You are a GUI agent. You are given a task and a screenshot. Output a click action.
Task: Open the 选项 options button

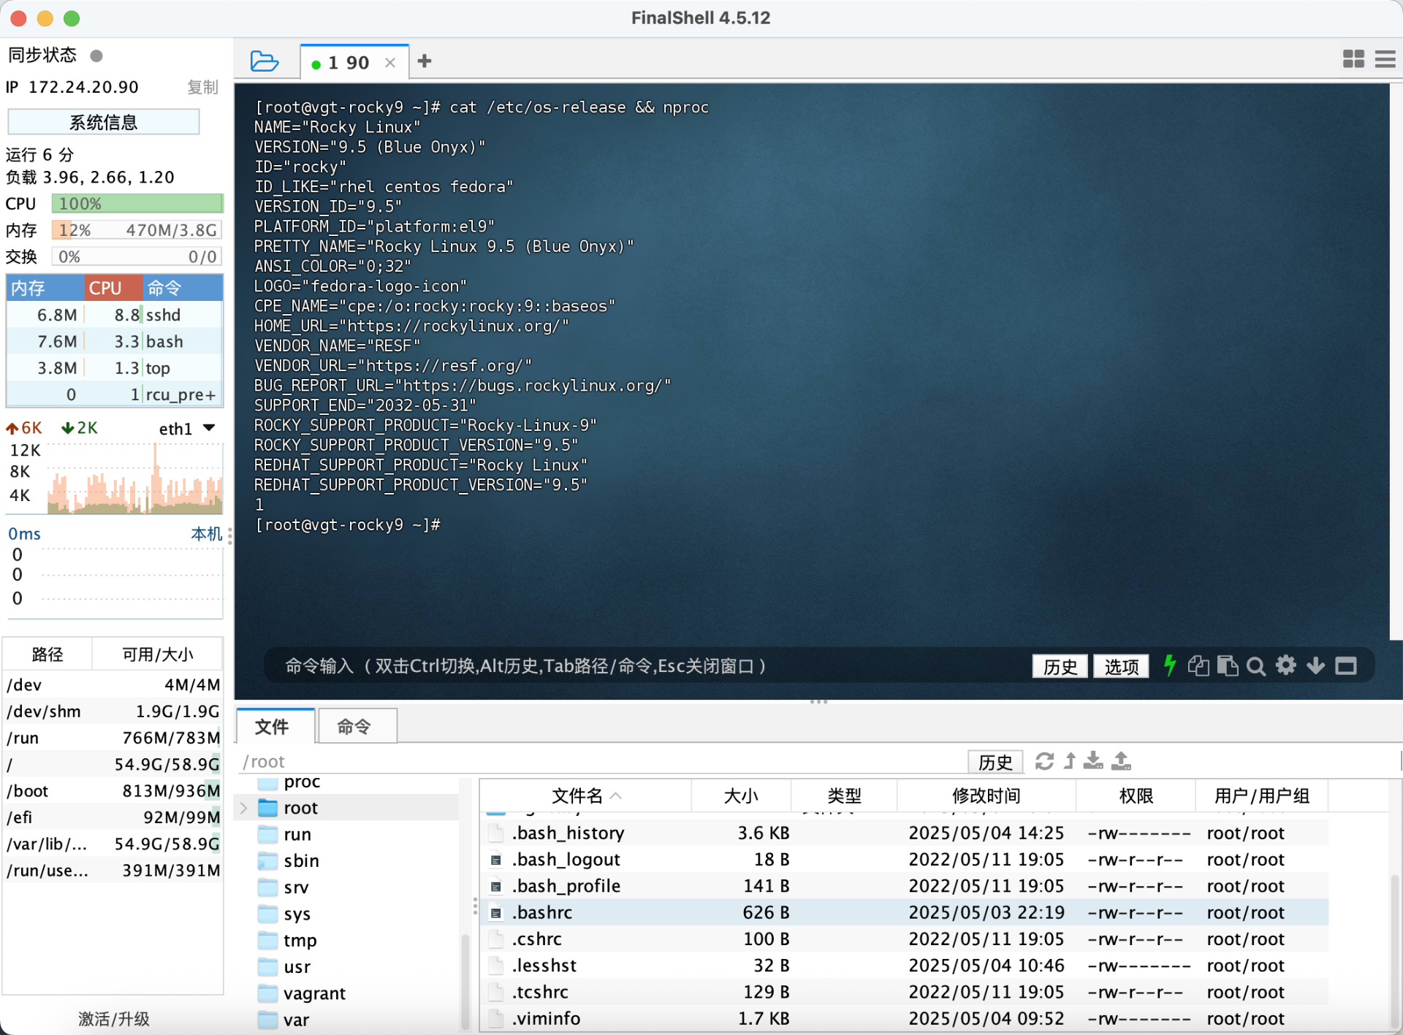pyautogui.click(x=1121, y=666)
